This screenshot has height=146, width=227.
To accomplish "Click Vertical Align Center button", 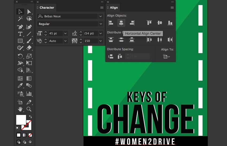I will click(159, 23).
